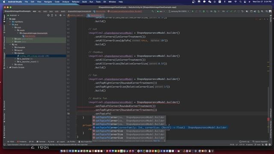Image resolution: width=274 pixels, height=154 pixels.
Task: Open Terminal tool window tab
Action: point(41,142)
